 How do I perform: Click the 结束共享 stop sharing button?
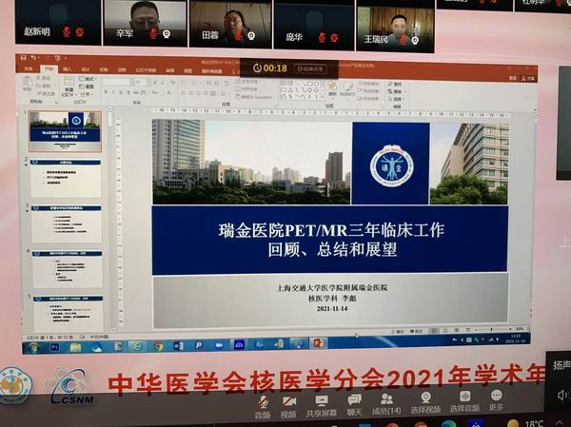(310, 68)
